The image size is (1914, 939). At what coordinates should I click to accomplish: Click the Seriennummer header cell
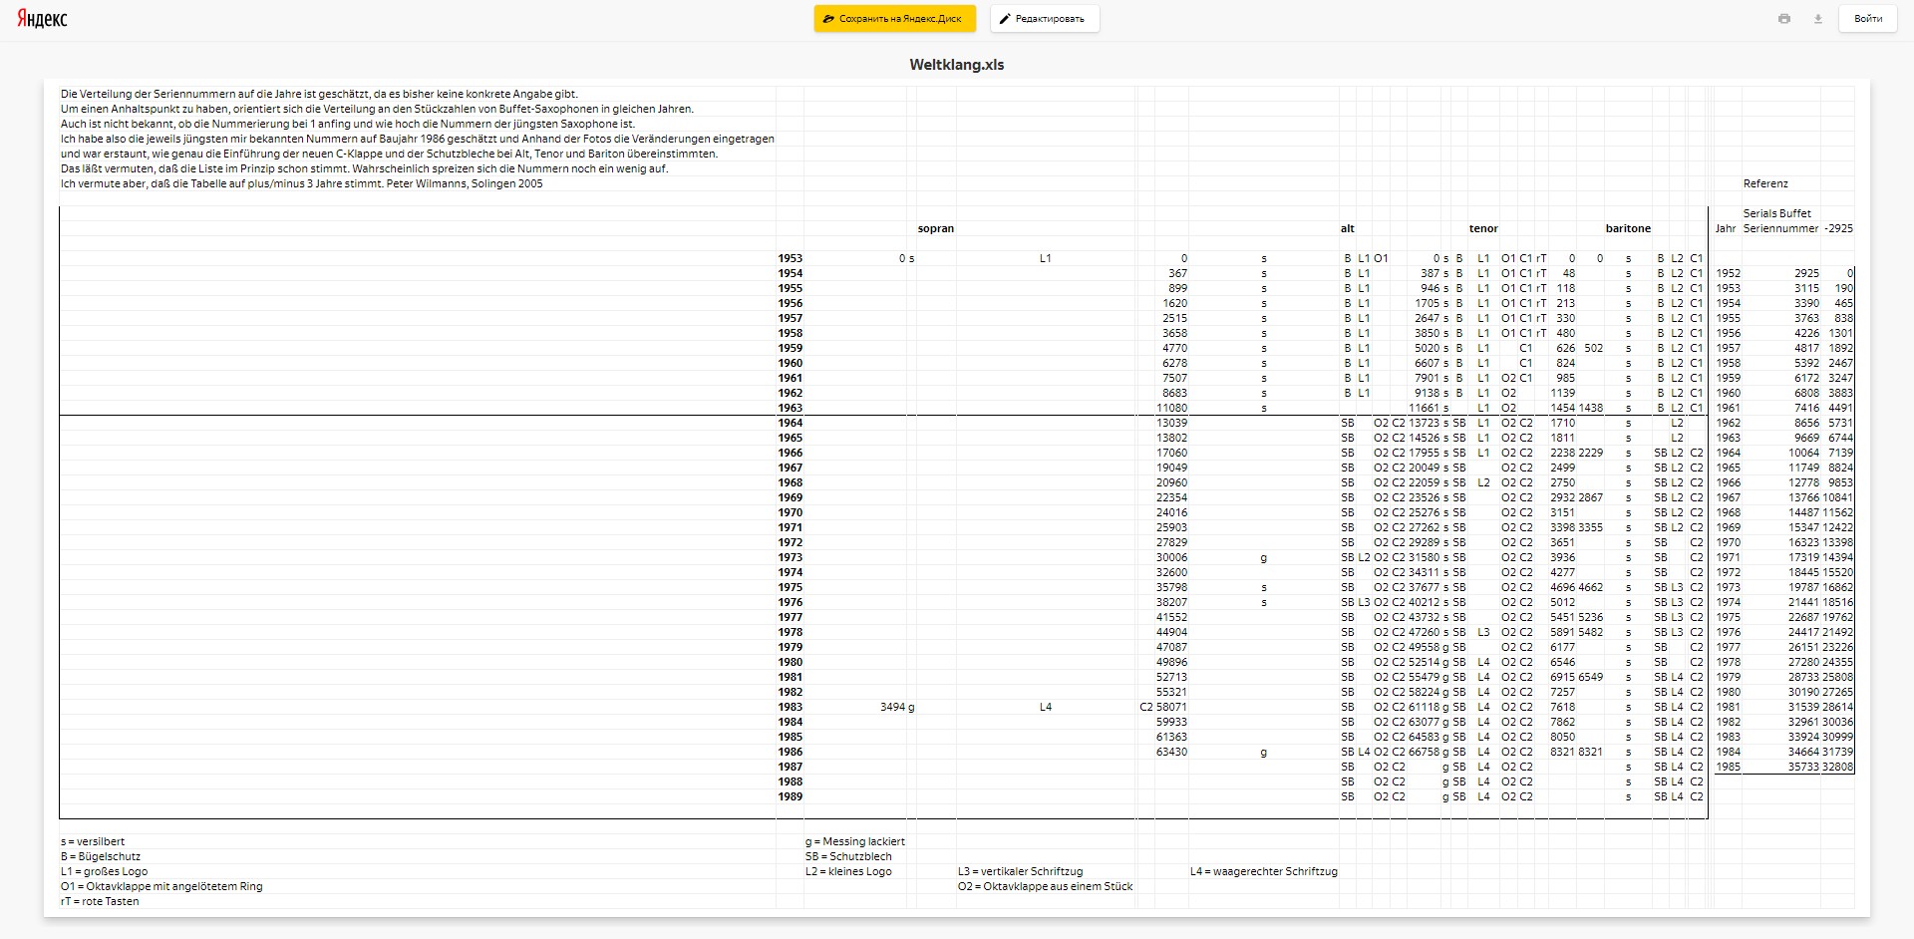(x=1780, y=228)
